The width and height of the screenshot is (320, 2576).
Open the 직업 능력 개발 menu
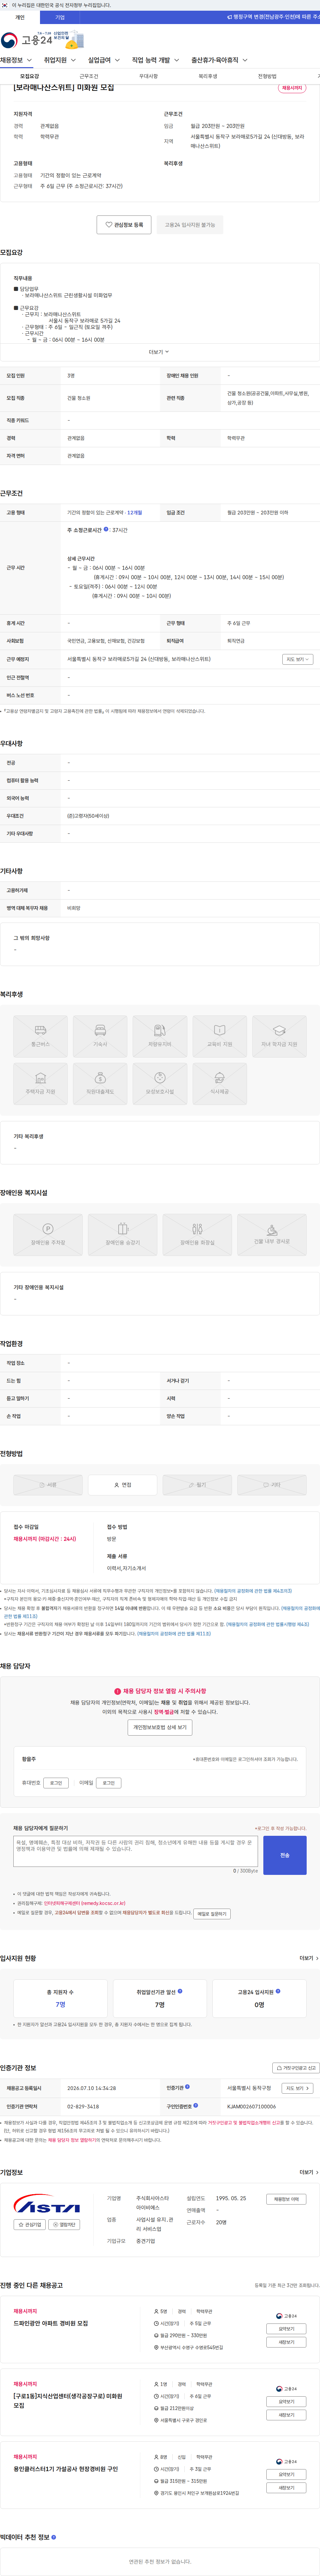[x=156, y=60]
